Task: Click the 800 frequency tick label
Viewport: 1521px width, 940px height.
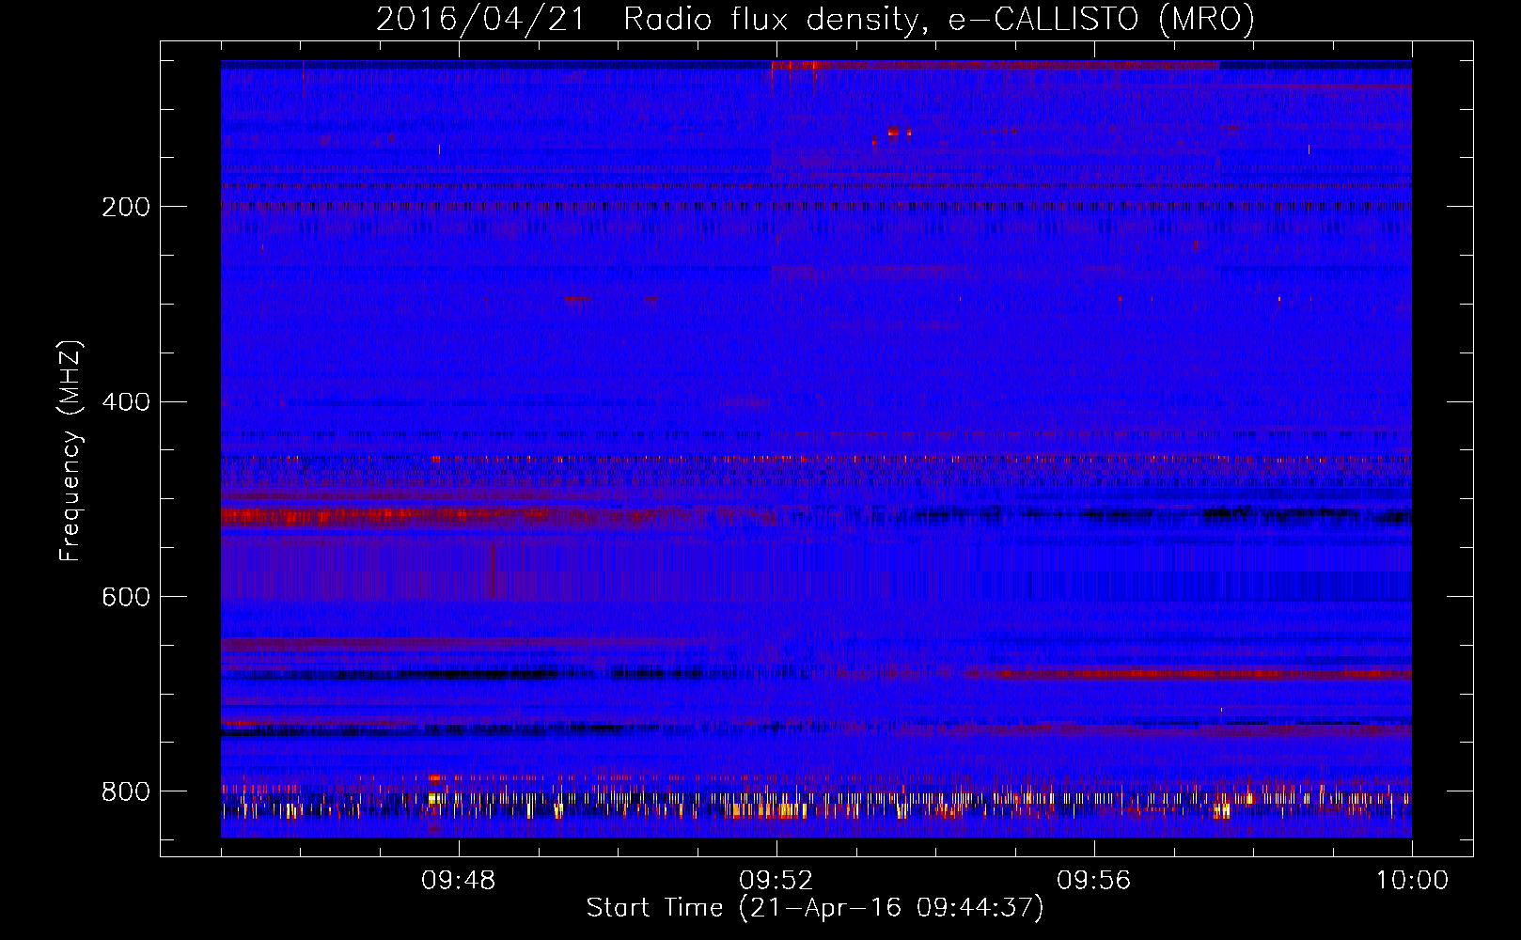Action: [x=126, y=791]
